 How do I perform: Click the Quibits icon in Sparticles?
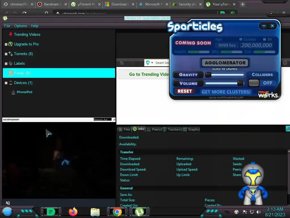tap(241, 39)
